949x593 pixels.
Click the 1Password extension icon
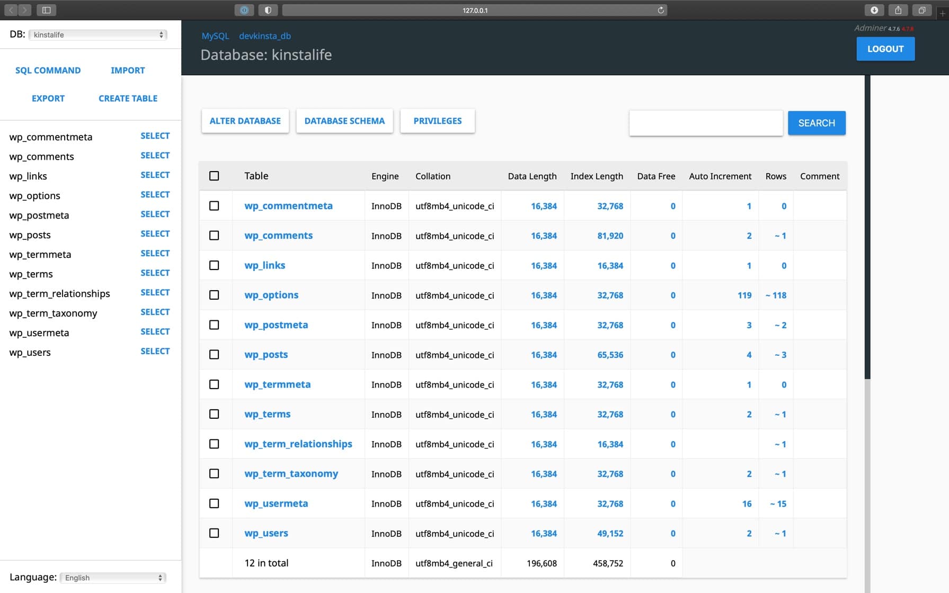244,10
